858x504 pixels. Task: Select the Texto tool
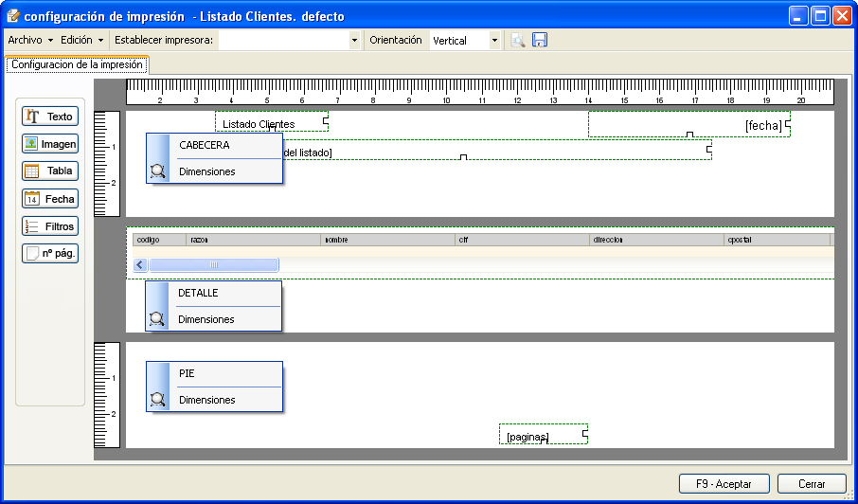[50, 117]
